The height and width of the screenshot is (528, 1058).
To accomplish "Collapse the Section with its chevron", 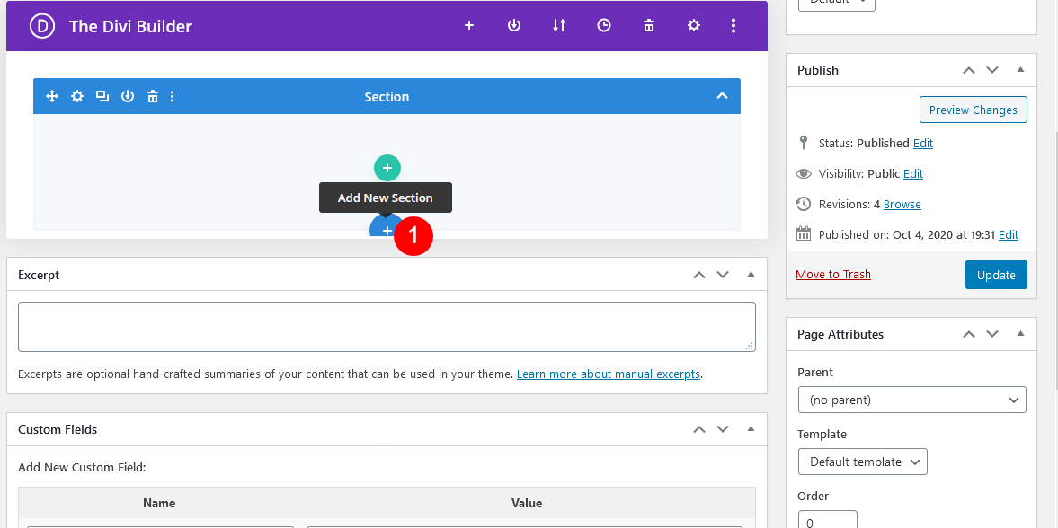I will [722, 96].
